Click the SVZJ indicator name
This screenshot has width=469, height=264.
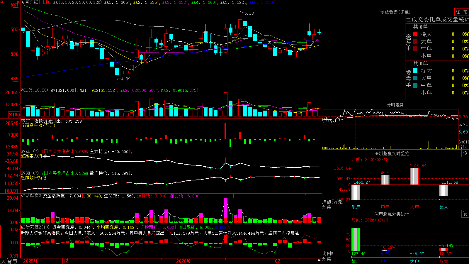(26, 121)
